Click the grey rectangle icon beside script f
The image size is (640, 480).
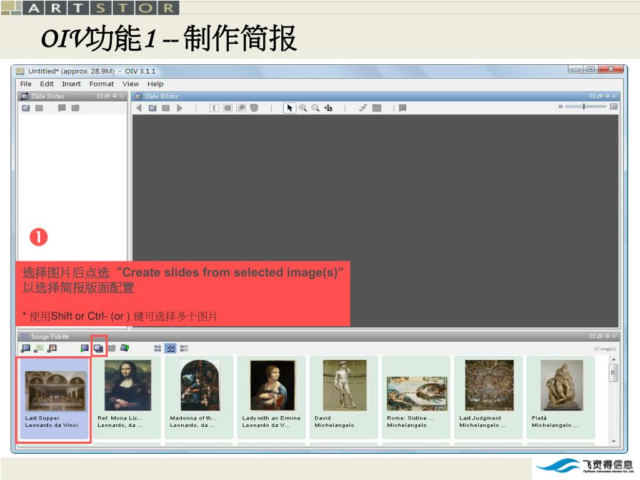coord(377,107)
